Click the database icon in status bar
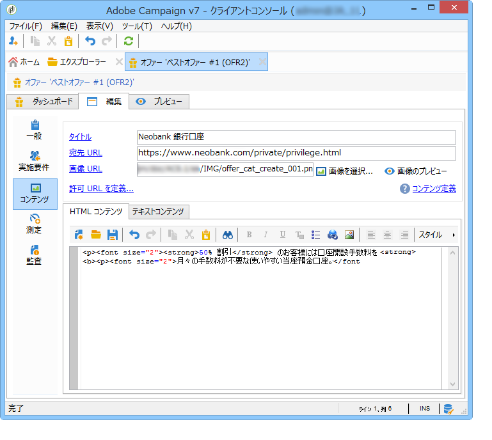 tap(448, 409)
